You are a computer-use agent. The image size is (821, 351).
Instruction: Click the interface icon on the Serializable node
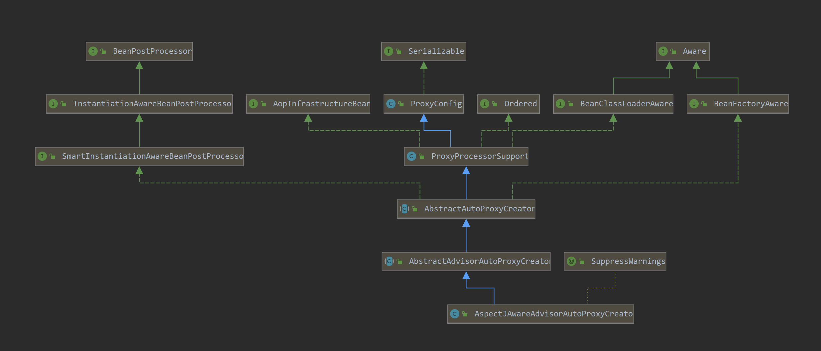(x=389, y=51)
